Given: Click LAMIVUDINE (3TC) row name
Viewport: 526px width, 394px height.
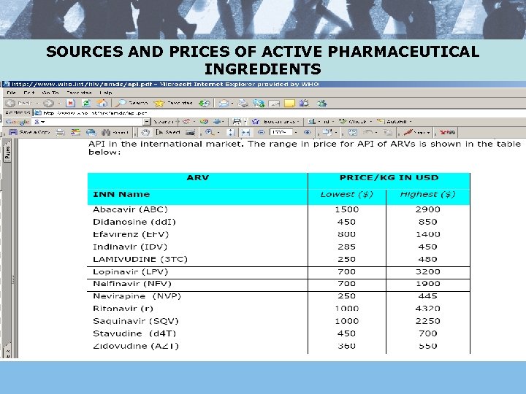Looking at the screenshot, I should click(140, 259).
